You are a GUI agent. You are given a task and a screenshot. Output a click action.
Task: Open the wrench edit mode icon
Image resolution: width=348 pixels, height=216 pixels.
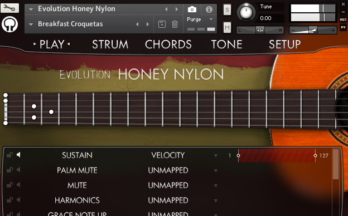[x=9, y=8]
